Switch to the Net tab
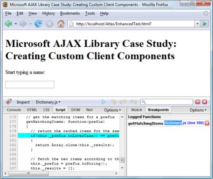213x179 pixels. coord(89,110)
